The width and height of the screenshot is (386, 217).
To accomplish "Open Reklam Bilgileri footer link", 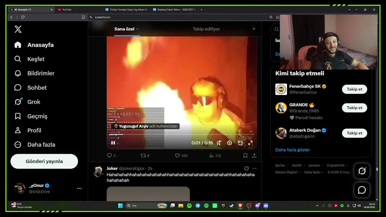I will (x=286, y=172).
